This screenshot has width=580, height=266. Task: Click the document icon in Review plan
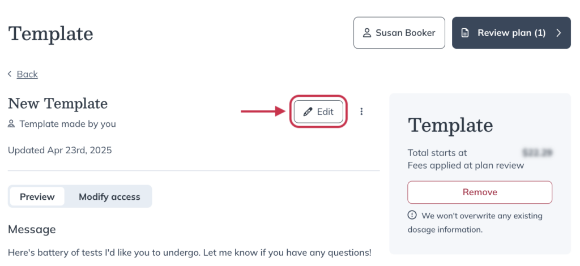pyautogui.click(x=466, y=33)
